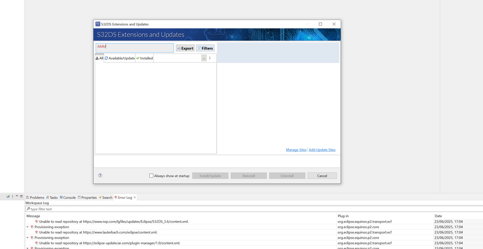Click the error icon on the lauterbach.com repository row
483x249 pixels.
pyautogui.click(x=37, y=232)
